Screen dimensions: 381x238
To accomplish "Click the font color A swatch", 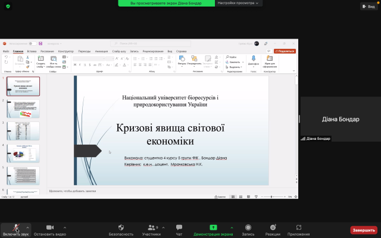I will pyautogui.click(x=124, y=65).
